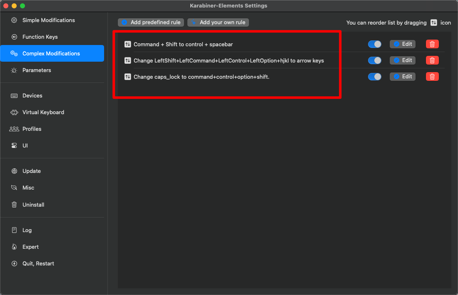458x295 pixels.
Task: Click the Update globe icon
Action: pyautogui.click(x=14, y=171)
